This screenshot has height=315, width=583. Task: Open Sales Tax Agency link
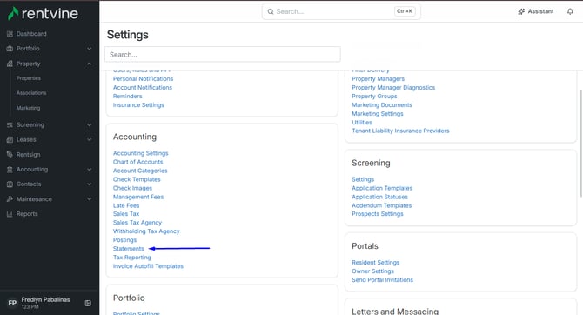click(137, 223)
